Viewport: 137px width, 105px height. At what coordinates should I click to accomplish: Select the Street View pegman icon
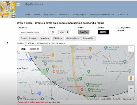point(131,78)
